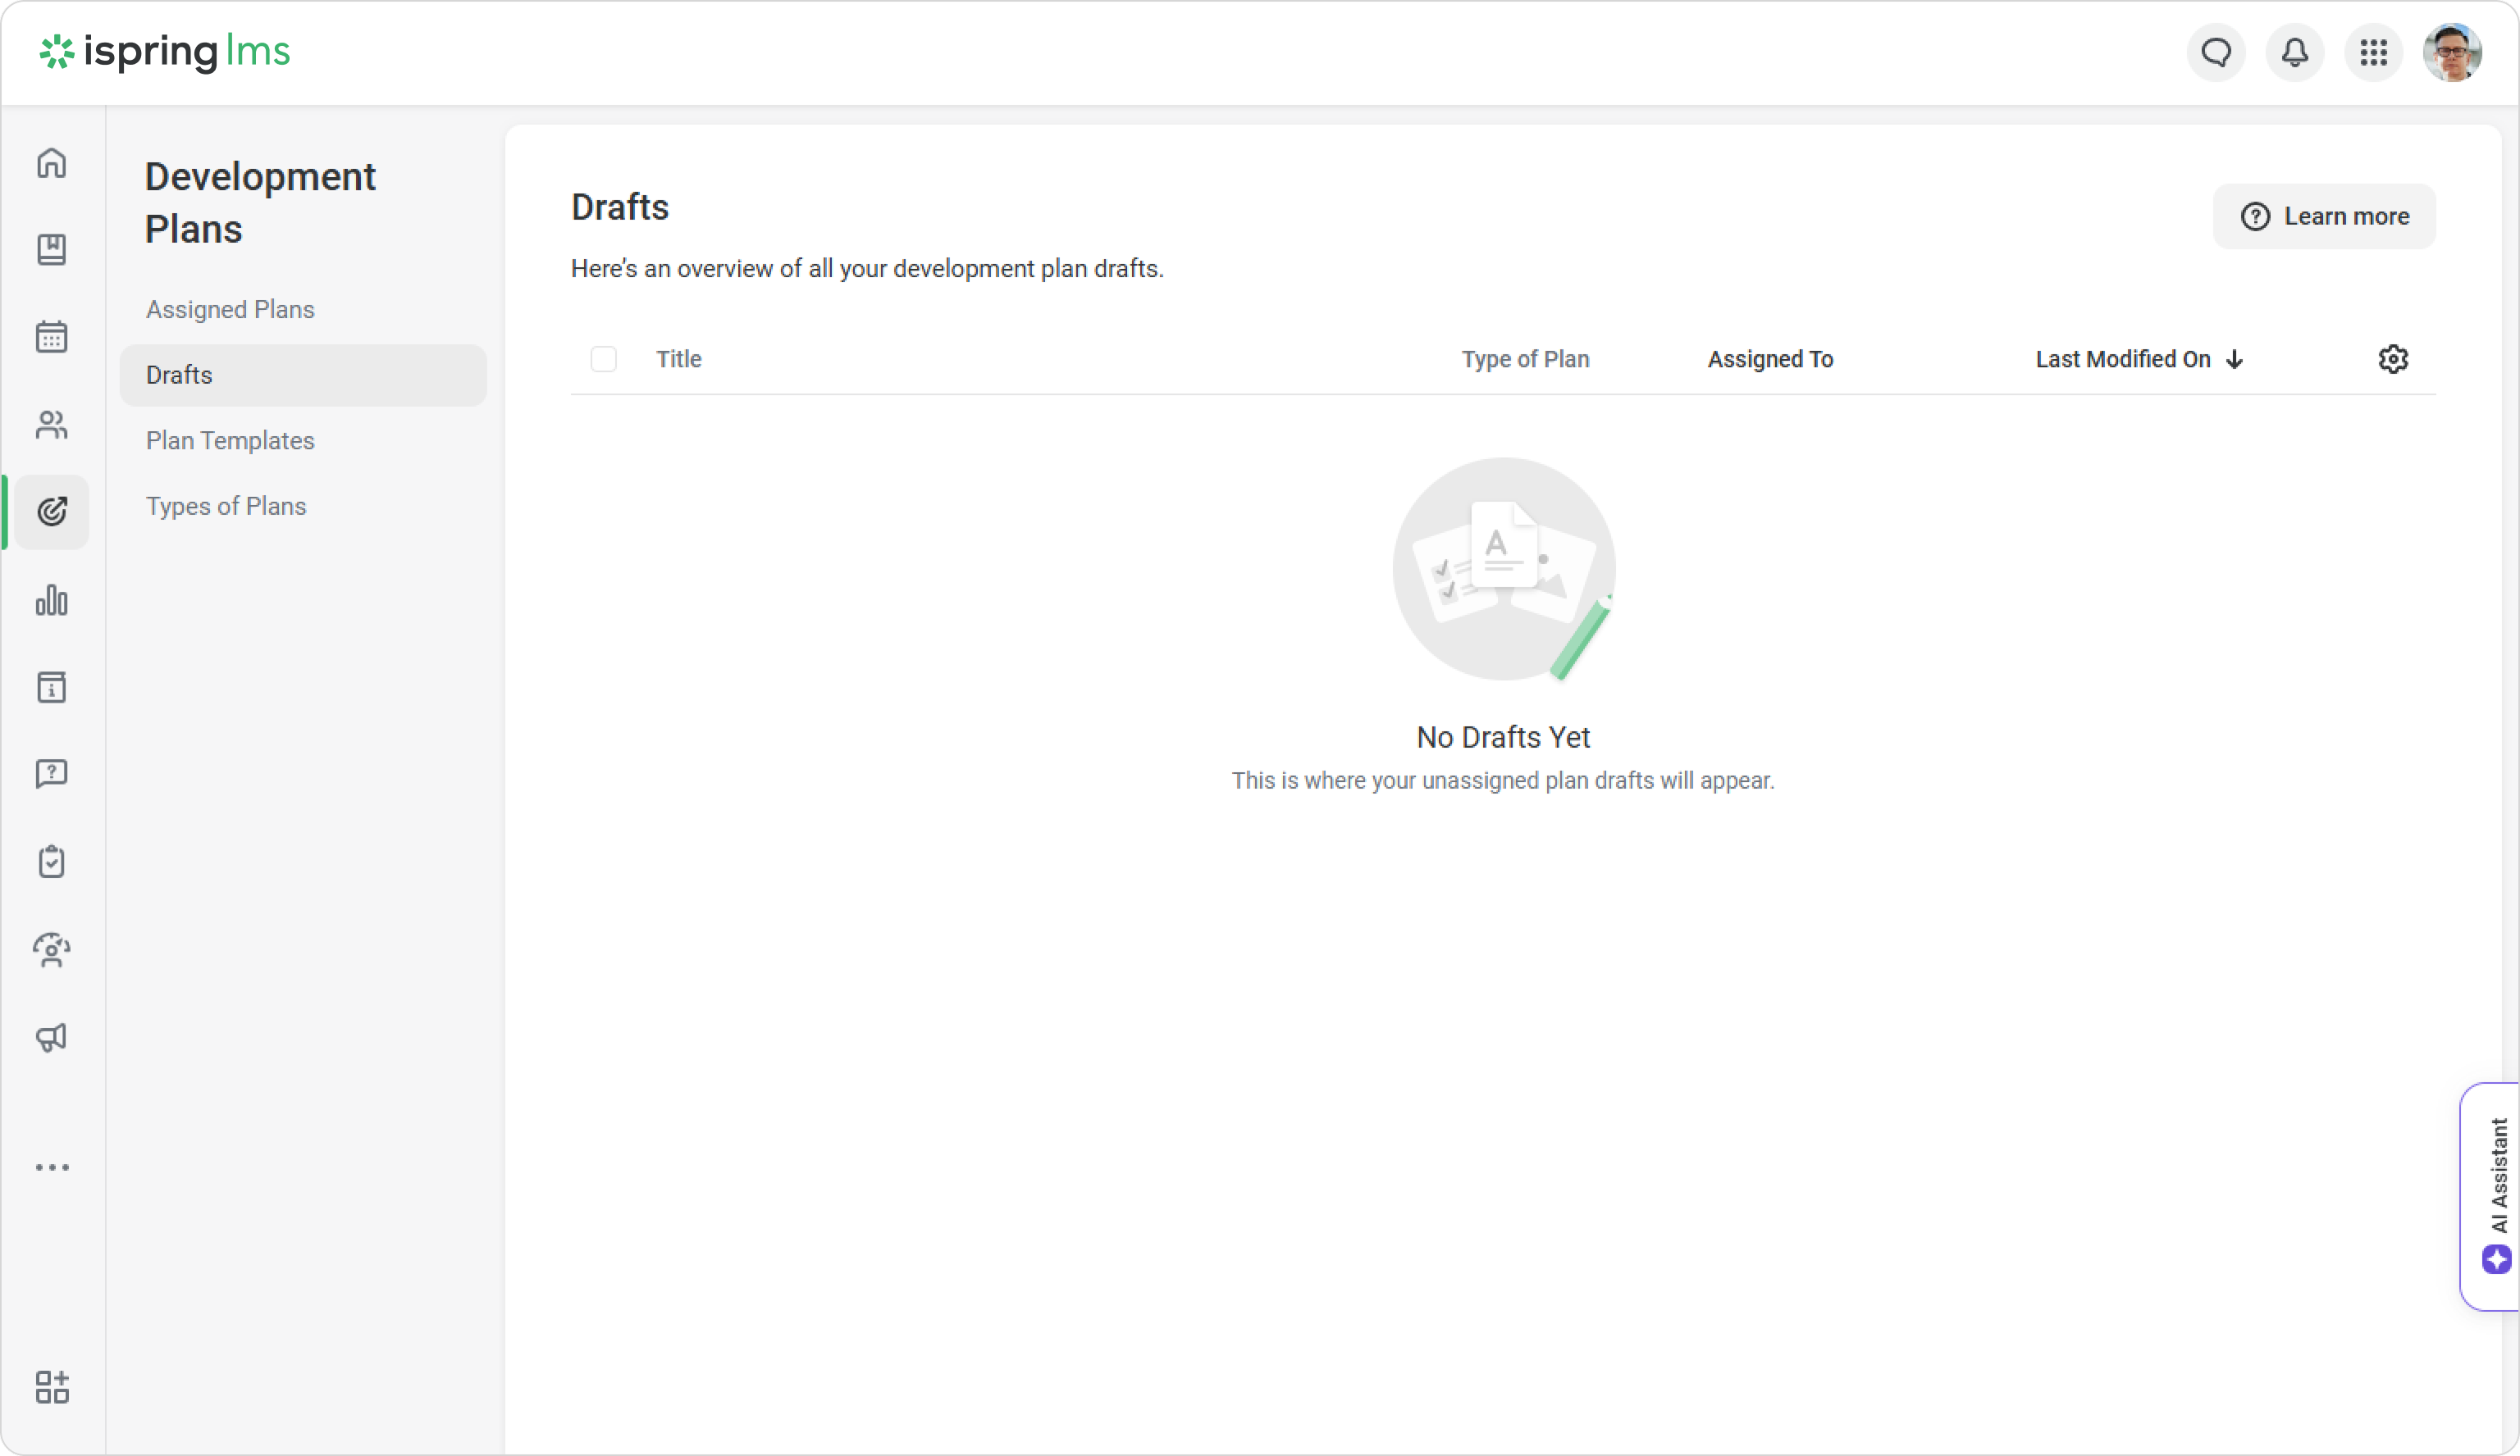This screenshot has height=1456, width=2520.
Task: Select Types of Plans
Action: pyautogui.click(x=226, y=507)
